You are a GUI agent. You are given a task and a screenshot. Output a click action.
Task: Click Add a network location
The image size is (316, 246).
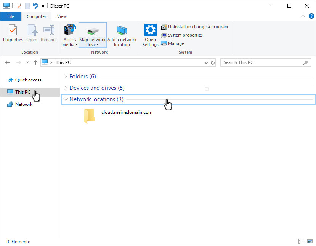point(122,35)
